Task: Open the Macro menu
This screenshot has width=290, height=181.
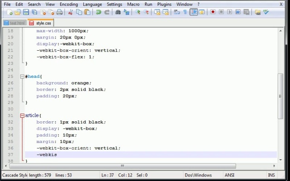Action: 133,4
